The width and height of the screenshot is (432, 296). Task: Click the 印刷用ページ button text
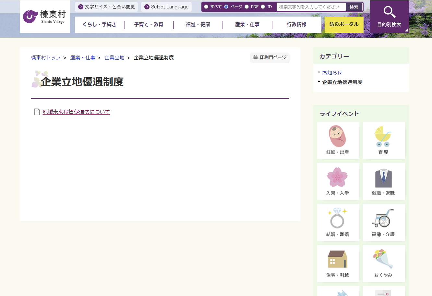273,57
